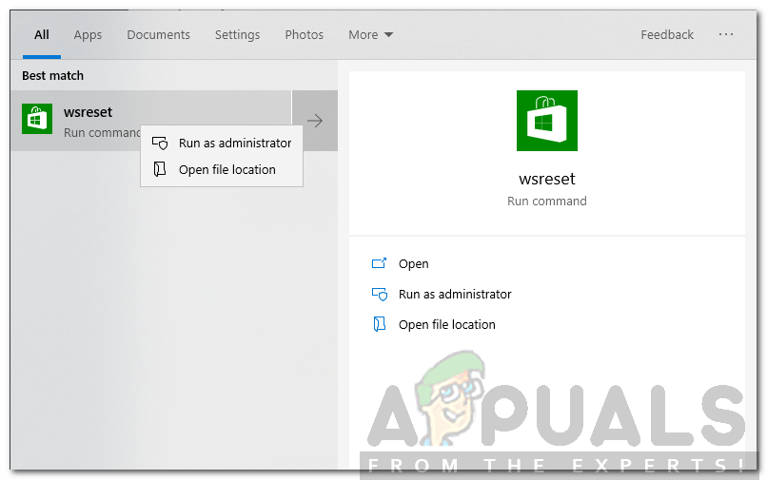Viewport: 767px width, 480px height.
Task: Switch to the All tab
Action: pos(42,35)
